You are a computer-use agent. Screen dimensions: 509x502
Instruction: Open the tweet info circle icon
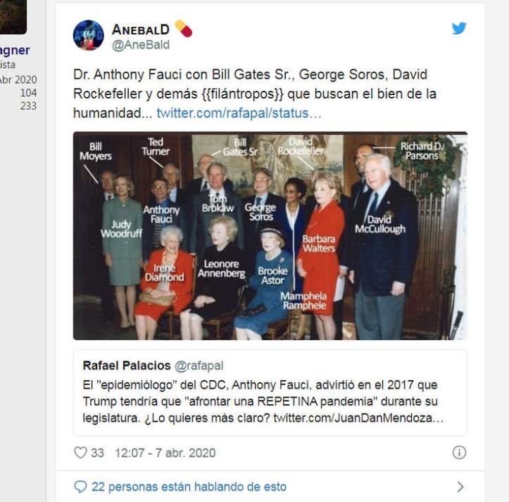coord(459,452)
